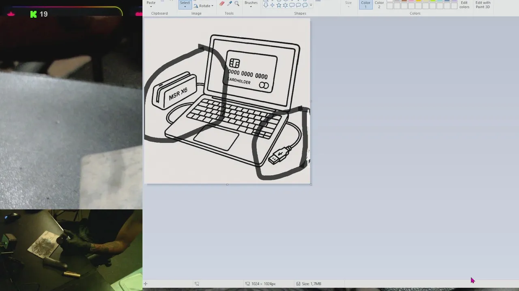This screenshot has height=291, width=519.
Task: Pick the Color picker eyedropper tool
Action: pos(229,3)
